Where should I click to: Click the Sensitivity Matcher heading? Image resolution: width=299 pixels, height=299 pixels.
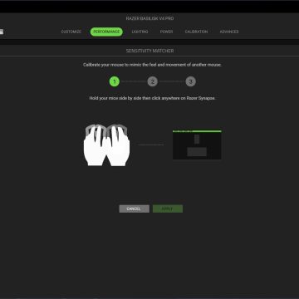click(x=149, y=51)
